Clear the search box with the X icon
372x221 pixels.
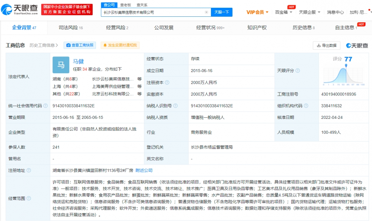pos(206,12)
